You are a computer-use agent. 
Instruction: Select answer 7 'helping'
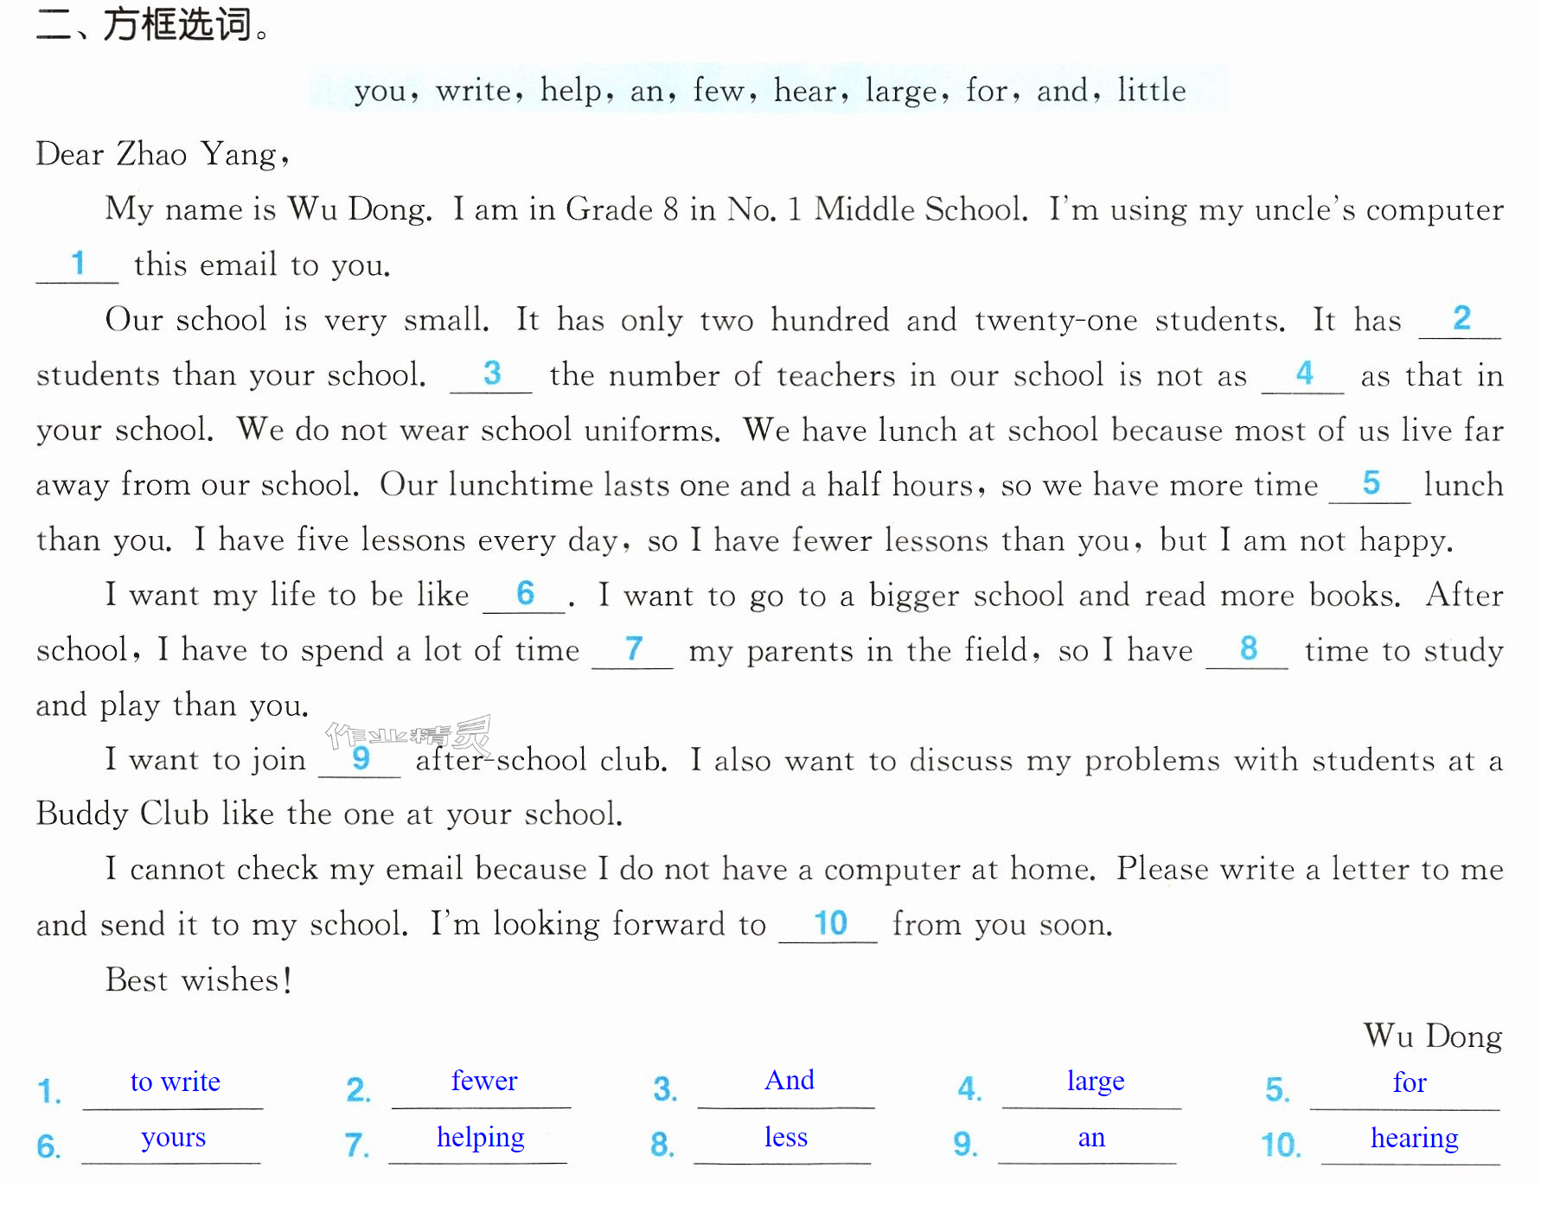pyautogui.click(x=480, y=1138)
